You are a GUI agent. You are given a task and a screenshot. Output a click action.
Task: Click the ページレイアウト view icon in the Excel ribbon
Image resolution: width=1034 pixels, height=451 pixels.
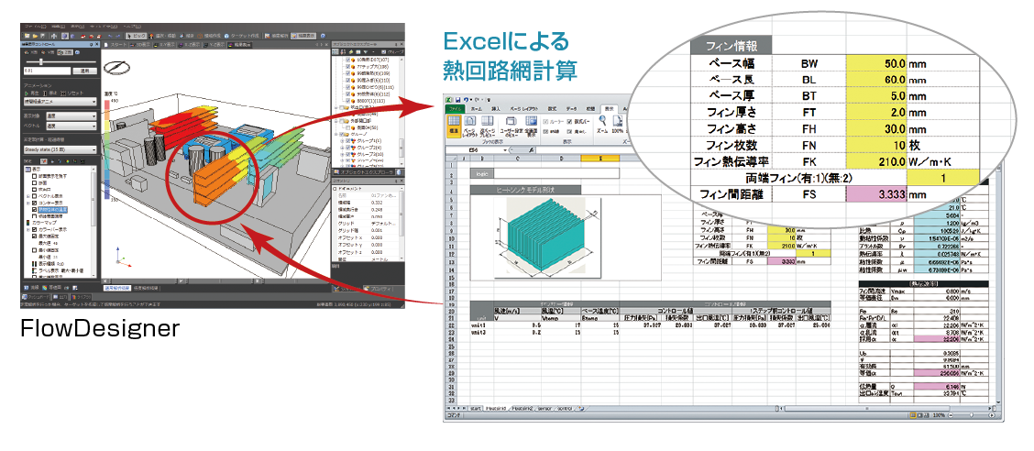point(470,126)
